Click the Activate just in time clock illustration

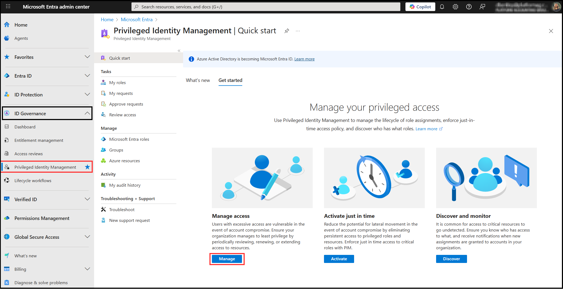[x=374, y=178]
